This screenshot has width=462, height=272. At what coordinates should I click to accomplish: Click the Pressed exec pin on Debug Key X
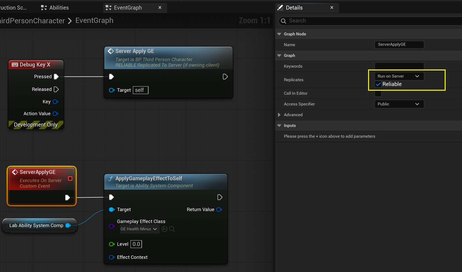[56, 76]
